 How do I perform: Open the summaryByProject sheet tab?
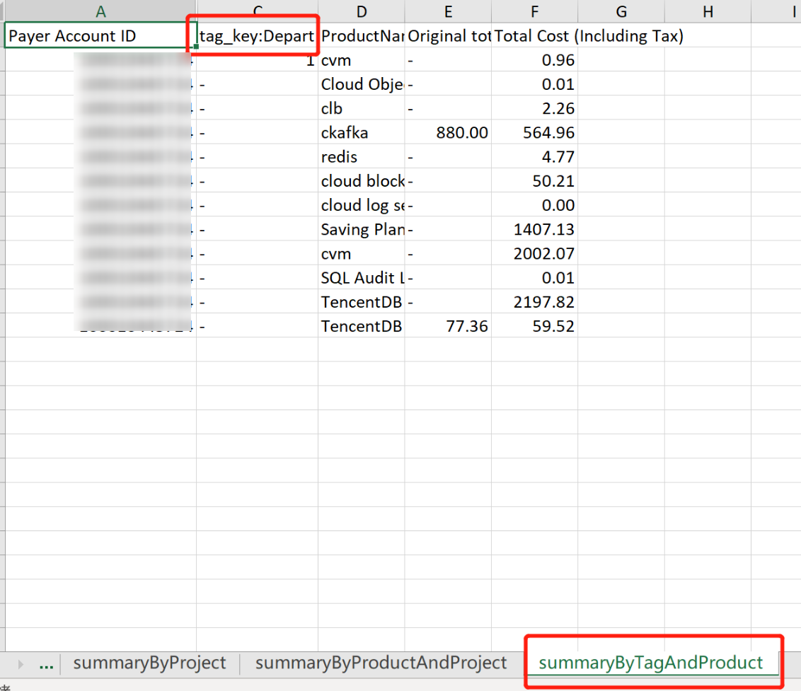pos(149,663)
